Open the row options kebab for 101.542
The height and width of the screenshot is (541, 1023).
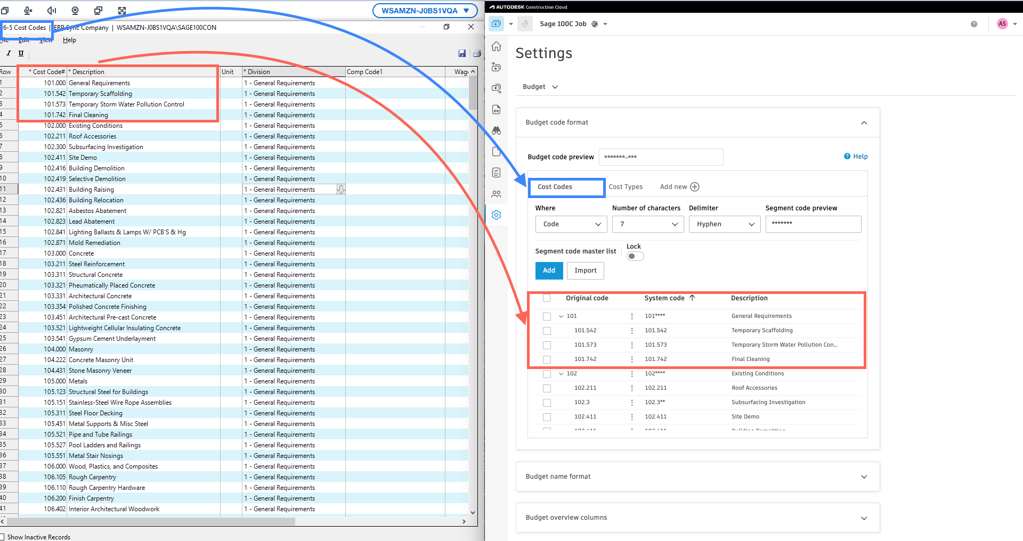[632, 331]
